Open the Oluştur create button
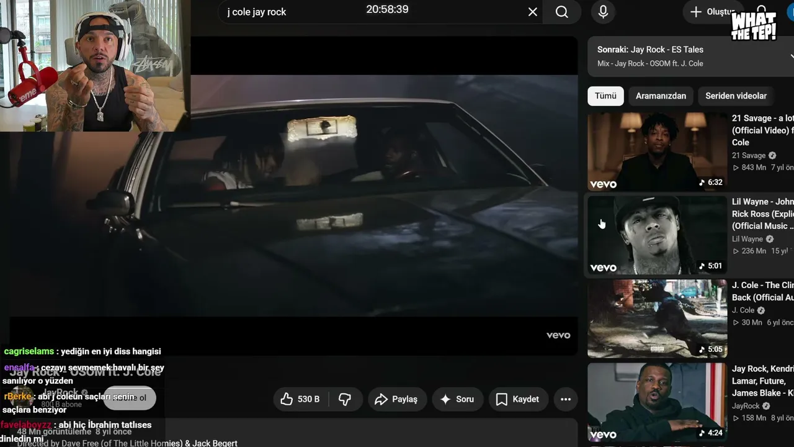794x447 pixels. click(x=712, y=12)
